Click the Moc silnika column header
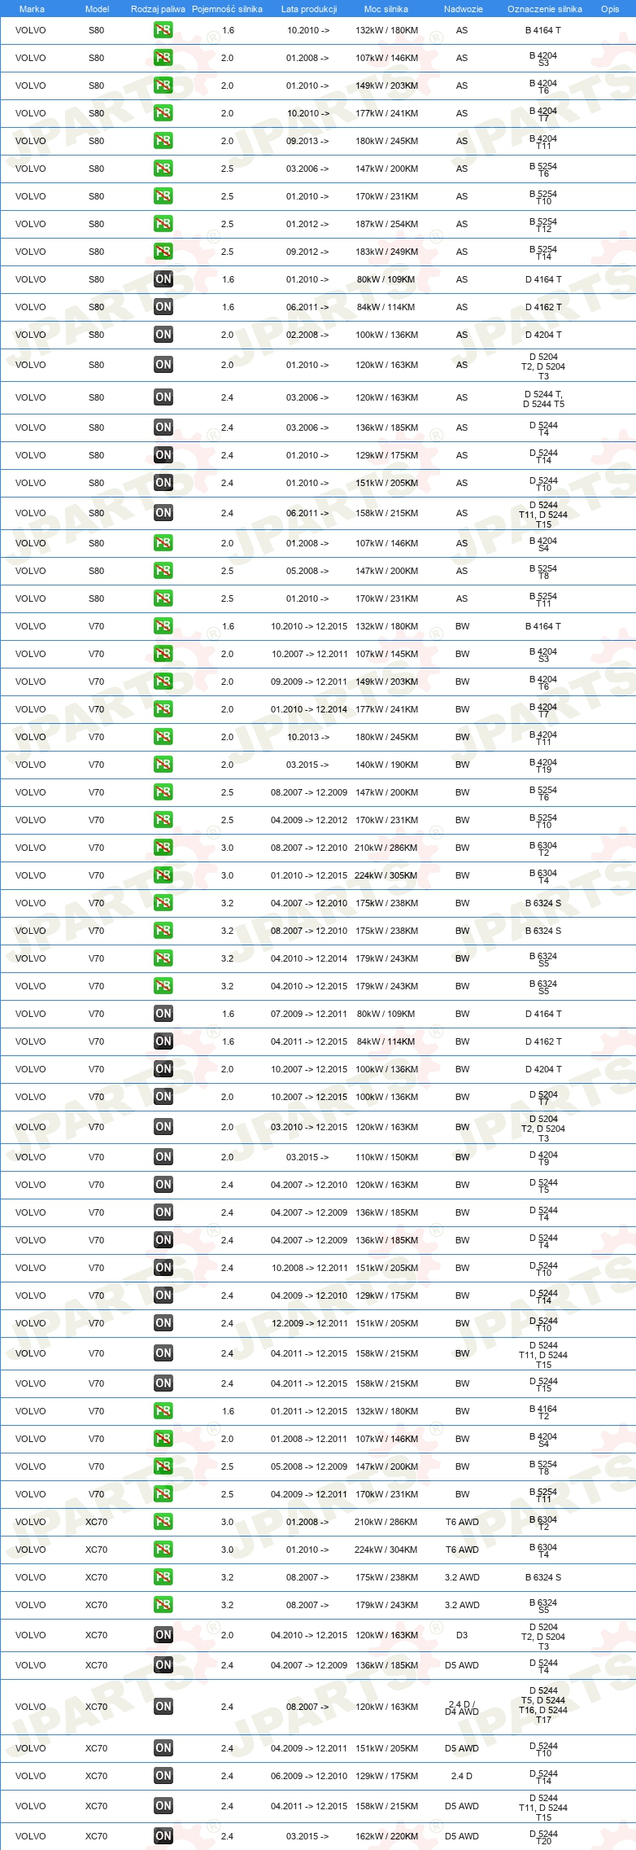 pos(386,9)
